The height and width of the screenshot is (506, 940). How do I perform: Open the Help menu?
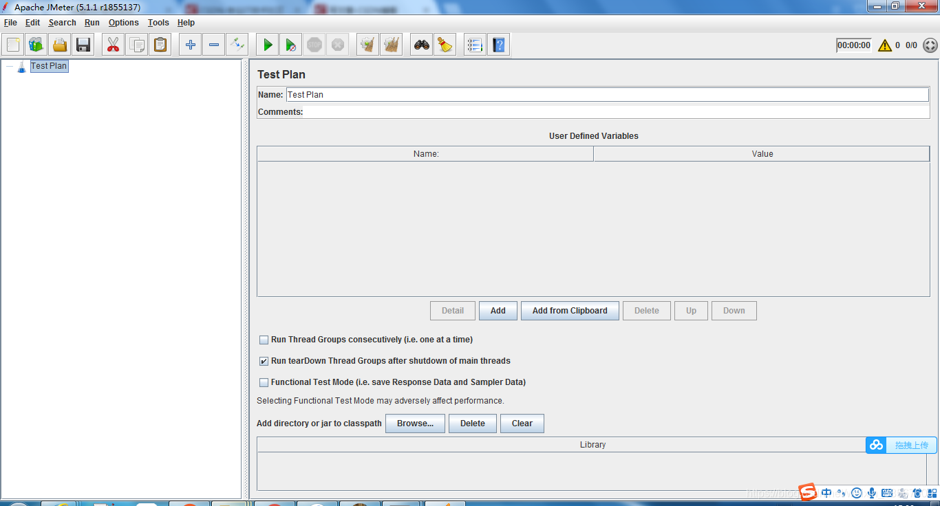point(186,23)
